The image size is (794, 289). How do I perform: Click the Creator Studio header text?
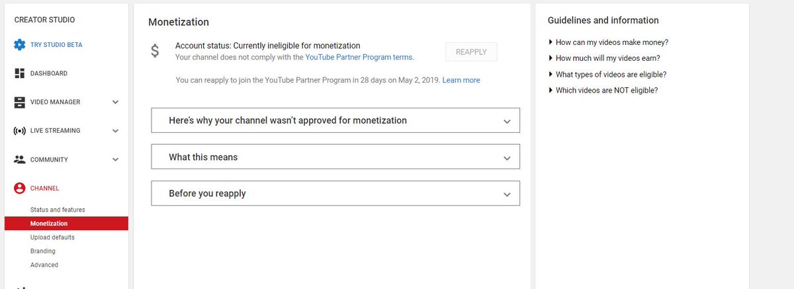tap(44, 20)
